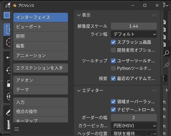
Task: Collapse the 表示 panel
Action: coord(79,15)
